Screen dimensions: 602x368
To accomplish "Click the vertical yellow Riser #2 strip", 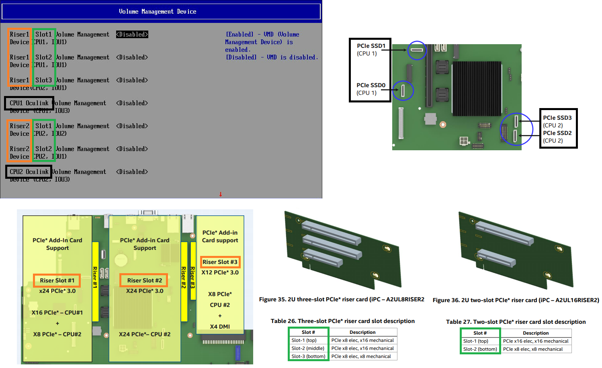I will [x=184, y=281].
